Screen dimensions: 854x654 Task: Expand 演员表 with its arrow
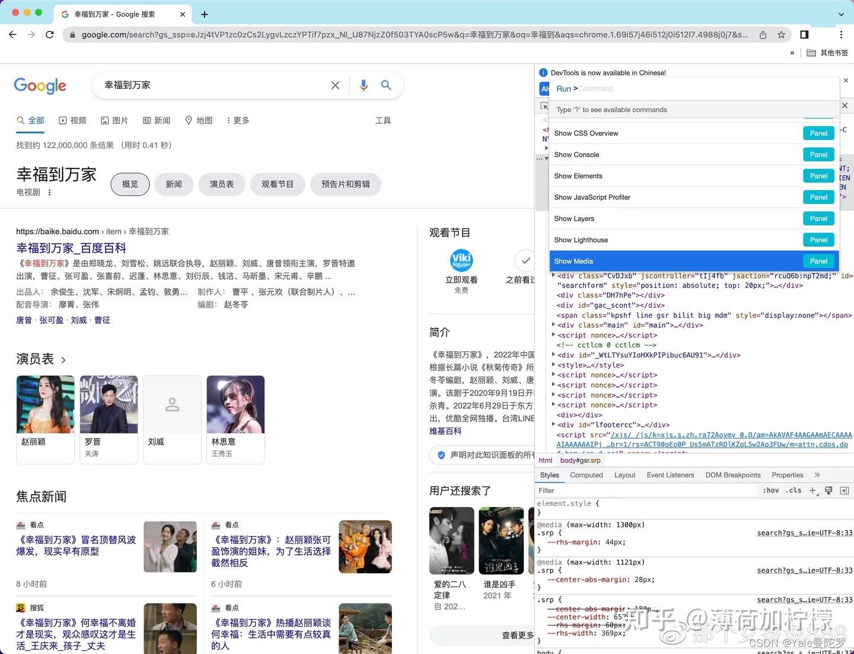point(63,360)
